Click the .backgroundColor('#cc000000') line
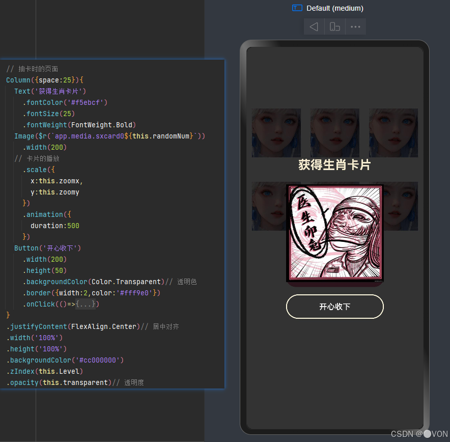This screenshot has width=450, height=442. pyautogui.click(x=65, y=360)
